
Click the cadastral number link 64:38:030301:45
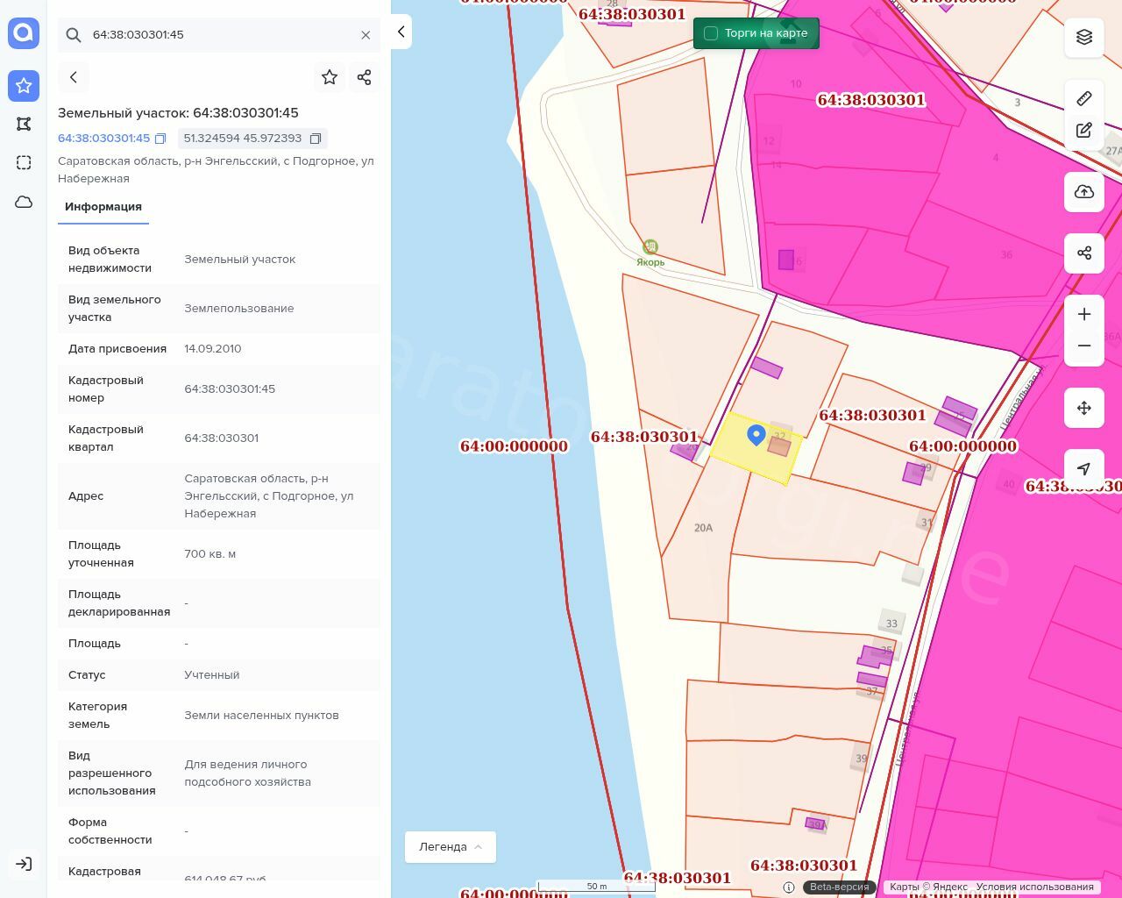(x=103, y=139)
